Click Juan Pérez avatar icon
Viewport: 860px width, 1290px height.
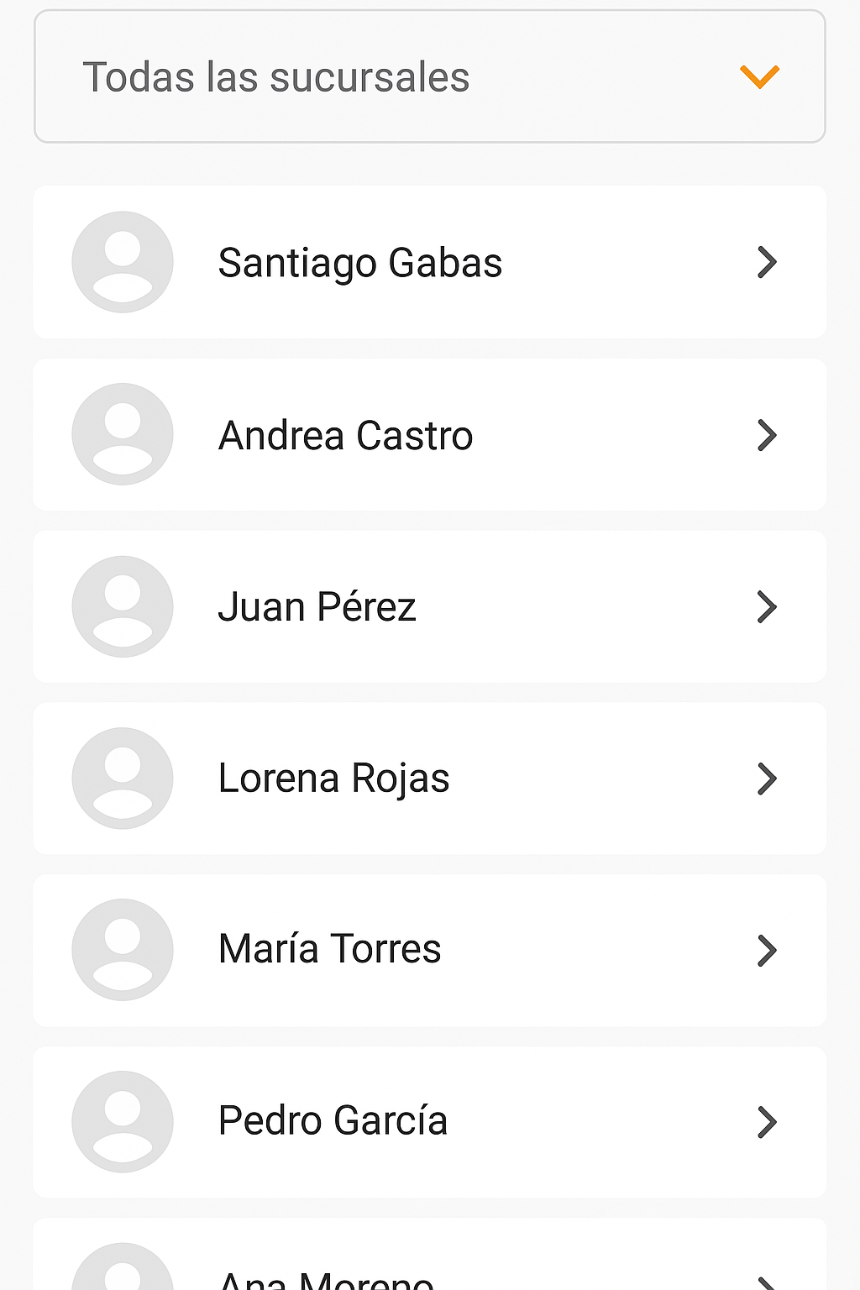(x=123, y=606)
